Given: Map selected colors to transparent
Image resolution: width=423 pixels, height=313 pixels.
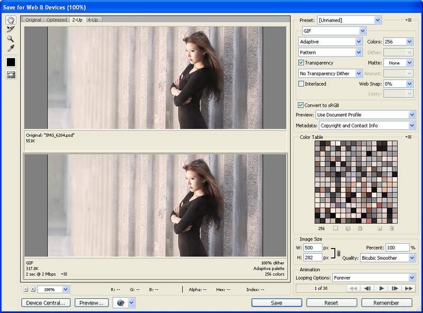Looking at the screenshot, I should [x=335, y=228].
